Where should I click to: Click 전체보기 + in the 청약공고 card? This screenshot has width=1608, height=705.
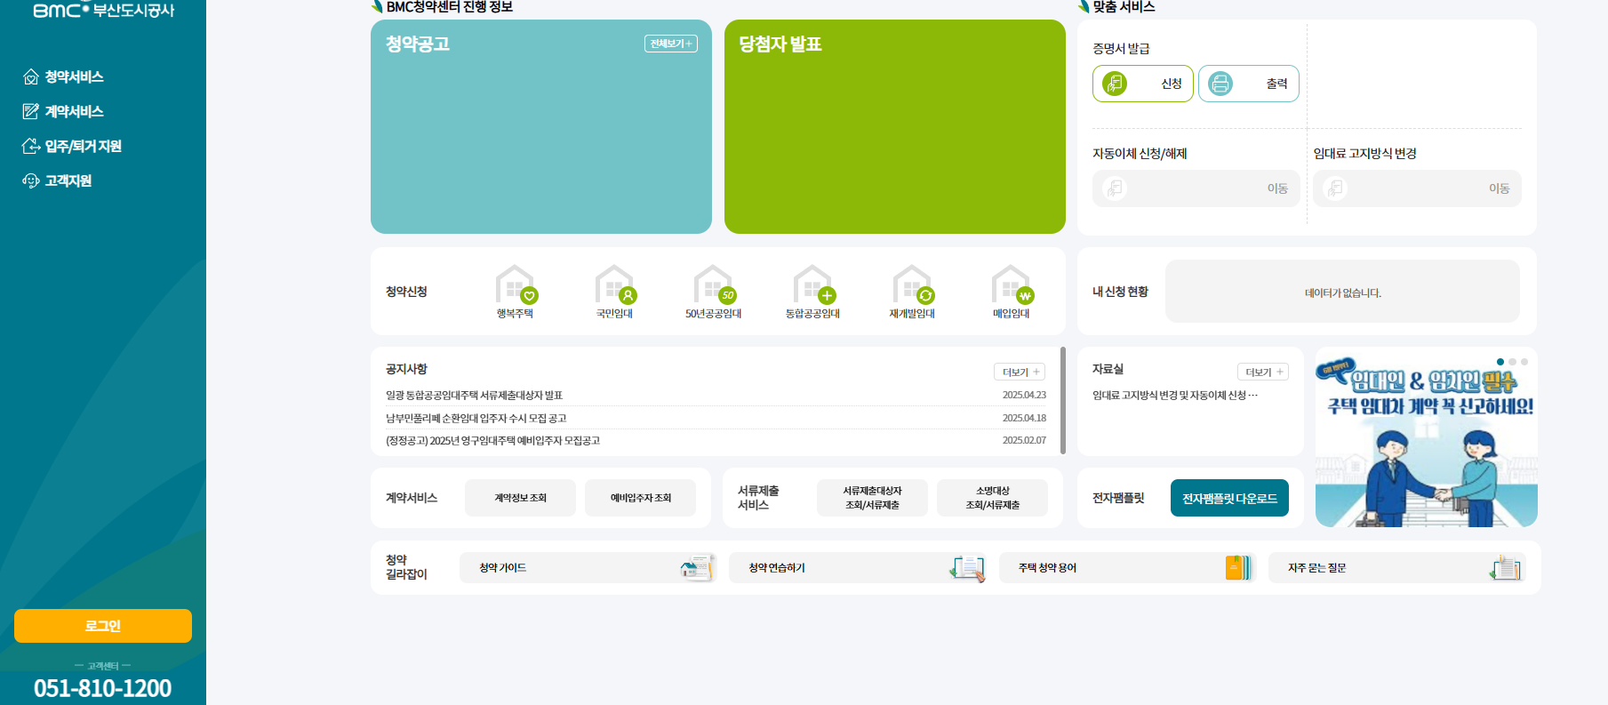click(x=671, y=44)
